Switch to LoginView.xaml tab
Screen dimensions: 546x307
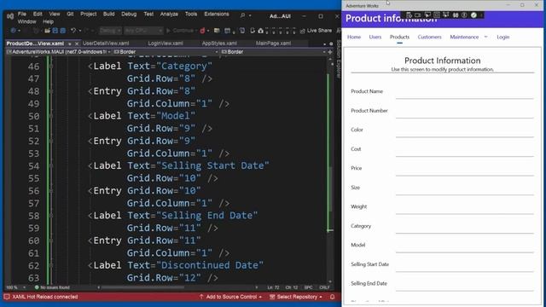point(166,43)
